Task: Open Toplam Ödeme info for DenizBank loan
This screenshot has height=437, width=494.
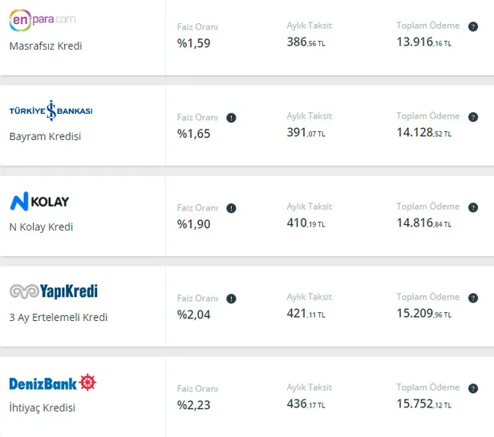Action: [473, 387]
